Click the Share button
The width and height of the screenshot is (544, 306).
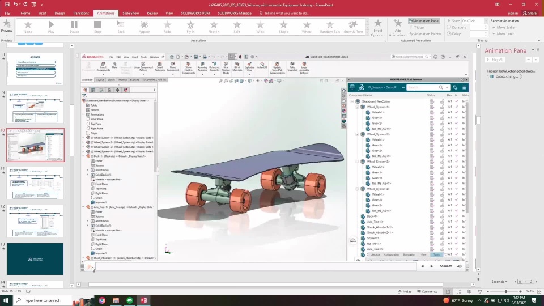(529, 13)
